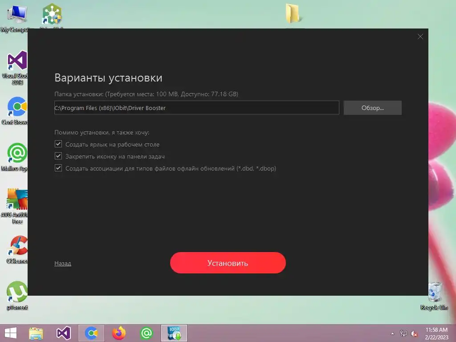Viewport: 456px width, 342px height.
Task: Open the Обзор... browse dialog
Action: [373, 108]
